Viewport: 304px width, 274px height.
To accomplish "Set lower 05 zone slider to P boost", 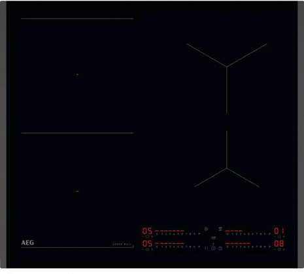I will coord(199,247).
